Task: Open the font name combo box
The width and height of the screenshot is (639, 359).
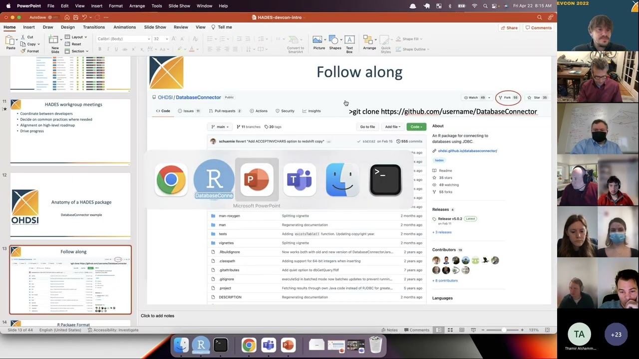Action: (123, 39)
